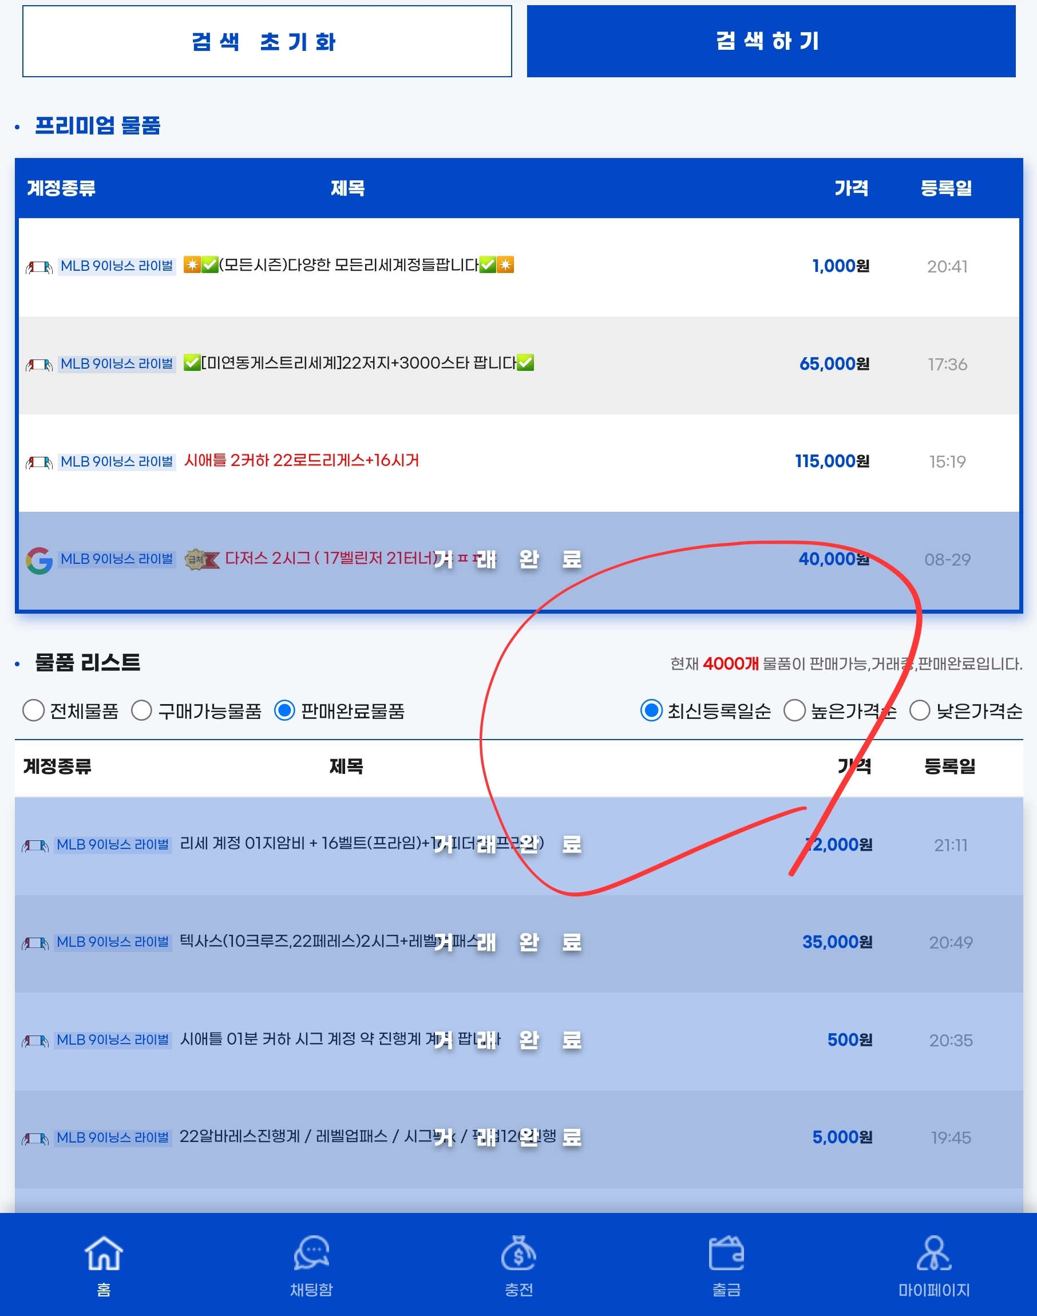Click MLB 9이닝스 라이벌 tag on the 35,000원 row
Image resolution: width=1037 pixels, height=1316 pixels.
113,942
